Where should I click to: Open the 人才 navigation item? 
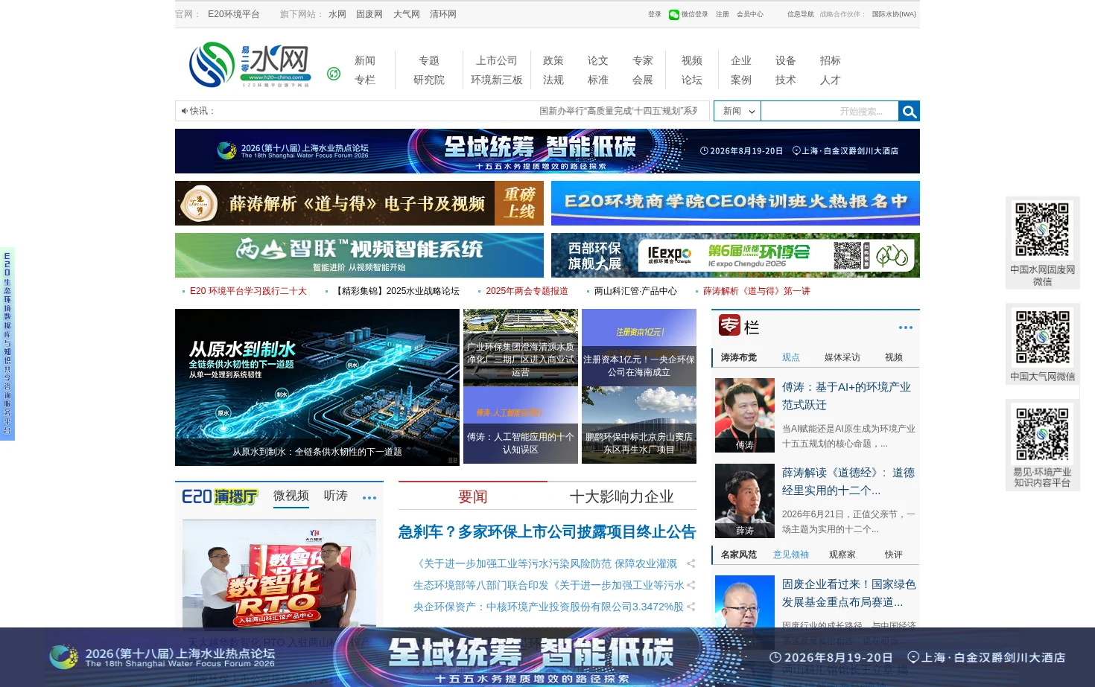pos(831,80)
